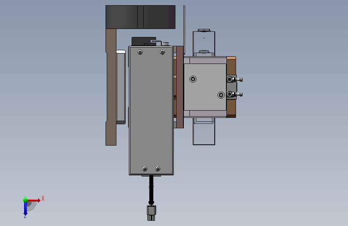Click the blue Z axis arrow of the triad
This screenshot has height=226, width=348.
click(x=25, y=209)
